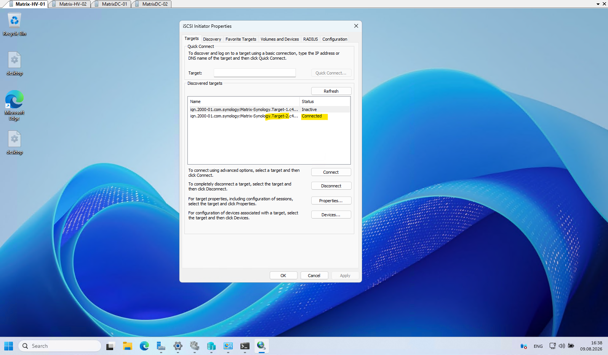Click the Inactive status cell
This screenshot has height=355, width=608.
point(309,109)
